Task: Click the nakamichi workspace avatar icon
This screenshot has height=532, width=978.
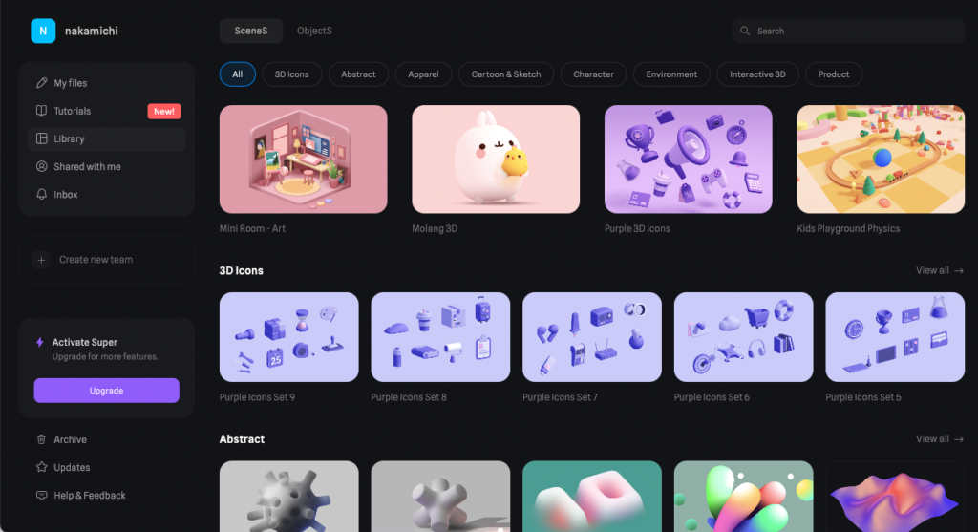Action: (43, 31)
